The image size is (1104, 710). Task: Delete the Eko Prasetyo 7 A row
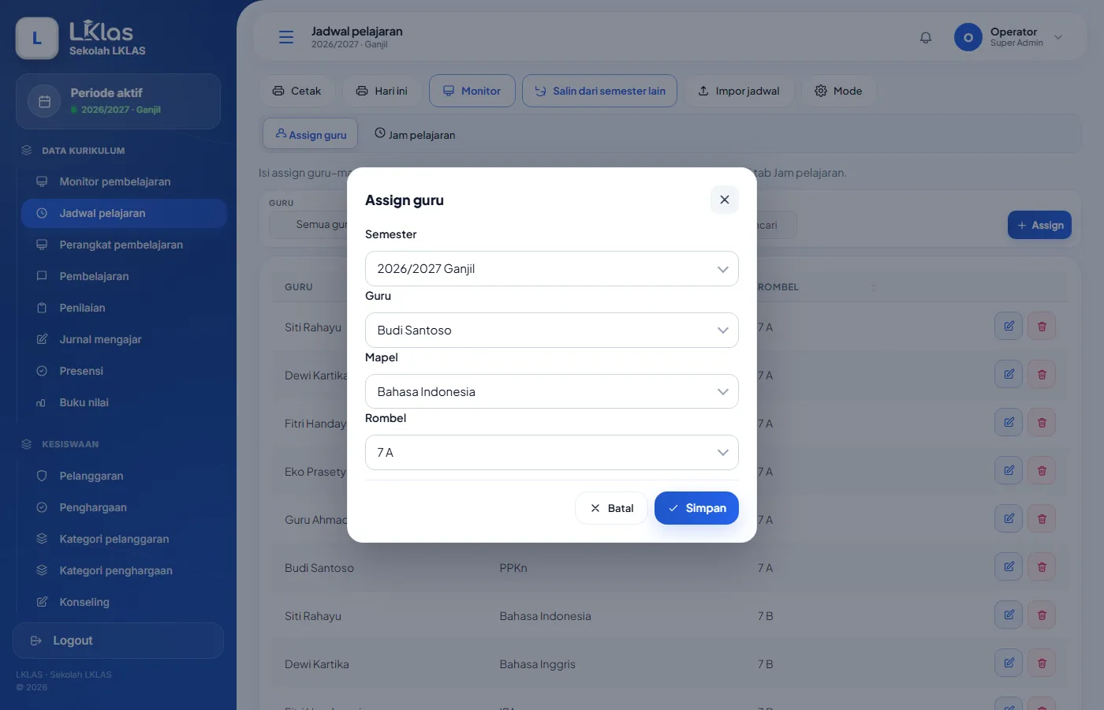1042,470
